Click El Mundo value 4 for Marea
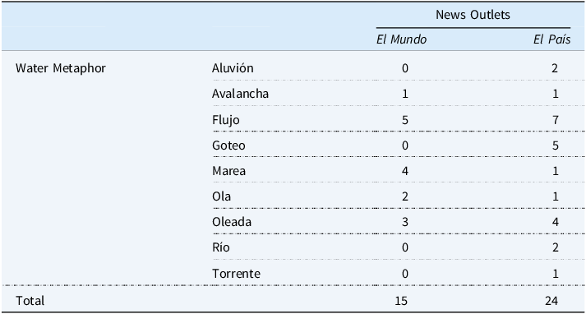 [405, 171]
